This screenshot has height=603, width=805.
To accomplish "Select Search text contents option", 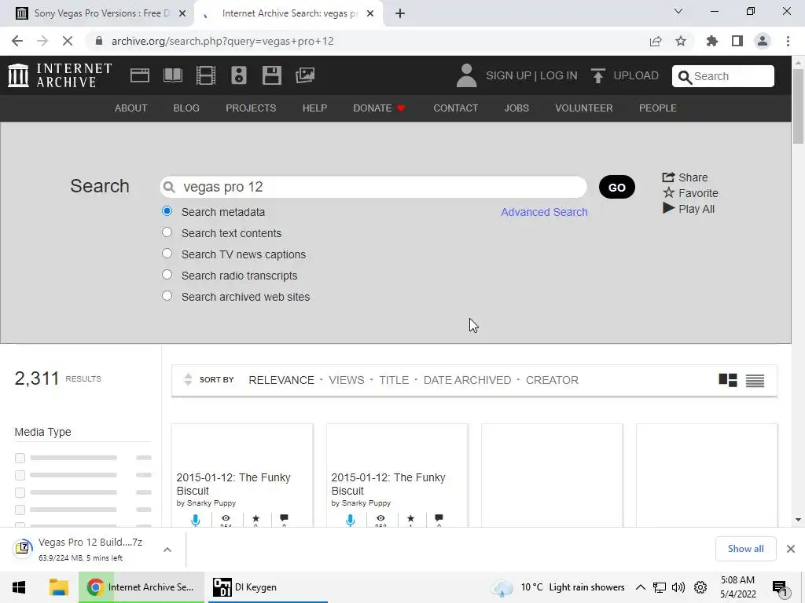I will coord(167,232).
